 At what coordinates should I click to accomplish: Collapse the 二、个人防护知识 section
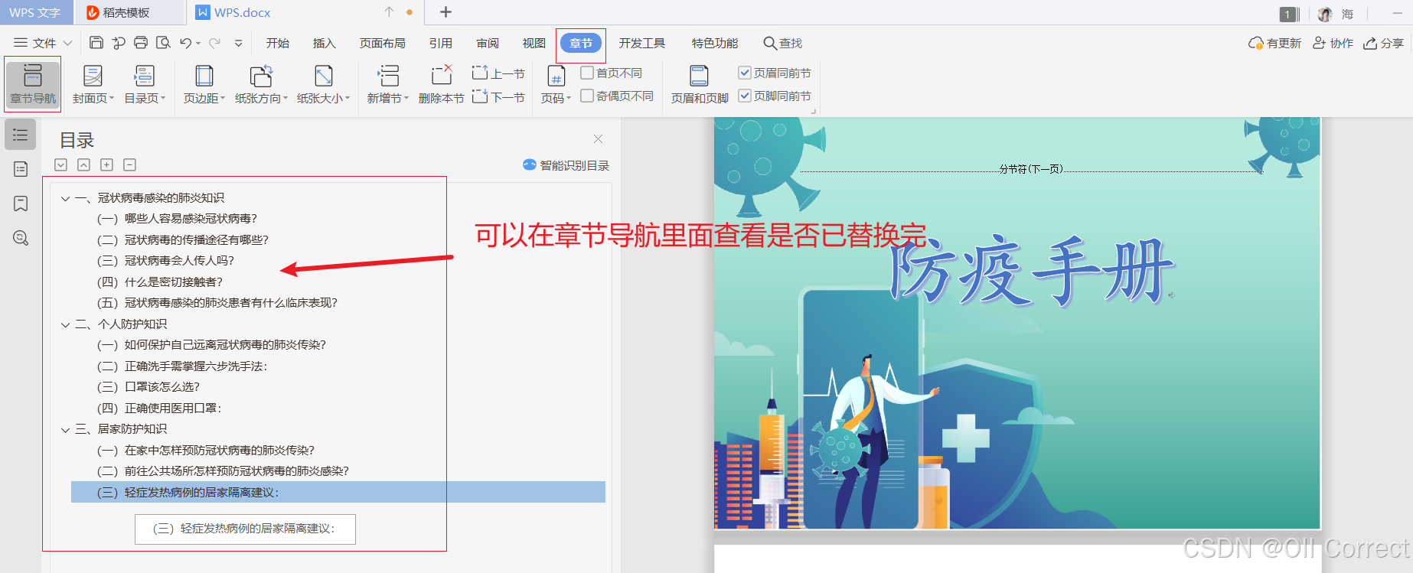(65, 324)
